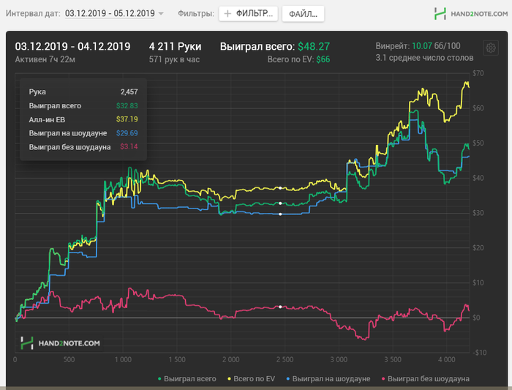
Task: Toggle the Выиграл на шоудауне legend series
Action: 328,379
